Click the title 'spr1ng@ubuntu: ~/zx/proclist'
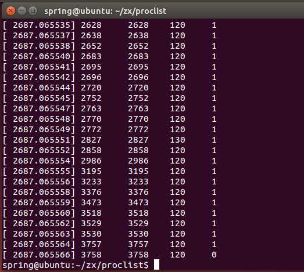304x272 pixels. 105,11
